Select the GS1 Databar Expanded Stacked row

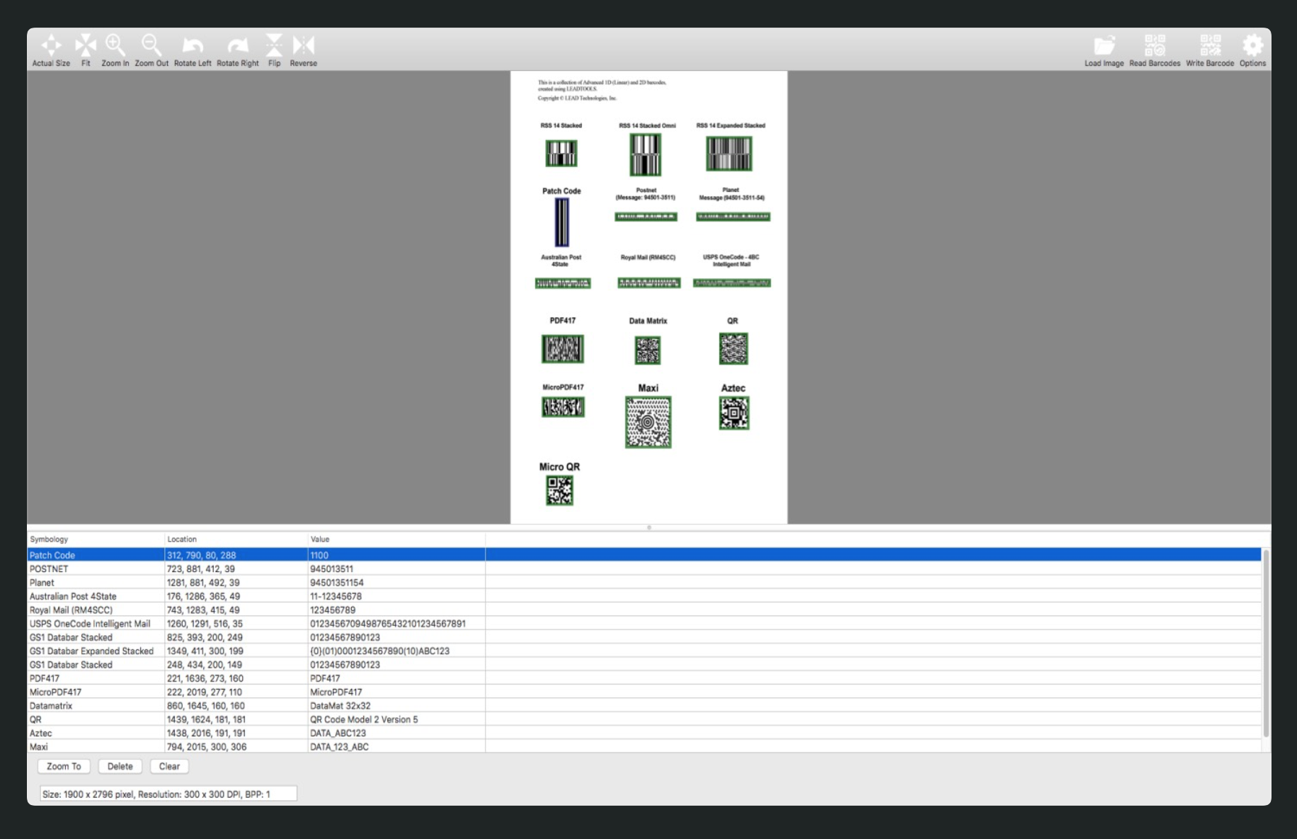[644, 651]
